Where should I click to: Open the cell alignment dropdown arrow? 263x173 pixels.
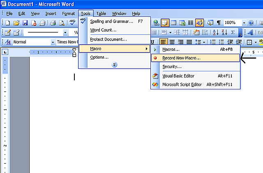(x=171, y=32)
